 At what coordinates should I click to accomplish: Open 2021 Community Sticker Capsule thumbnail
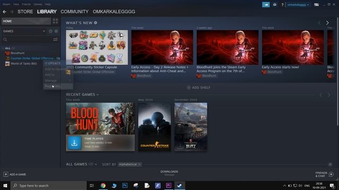tap(97, 47)
